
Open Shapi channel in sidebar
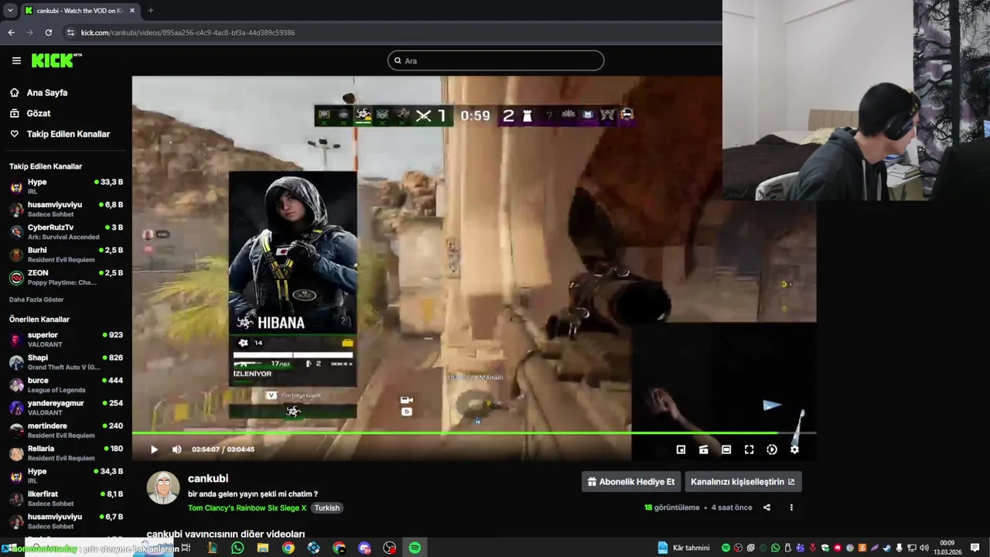(x=66, y=362)
